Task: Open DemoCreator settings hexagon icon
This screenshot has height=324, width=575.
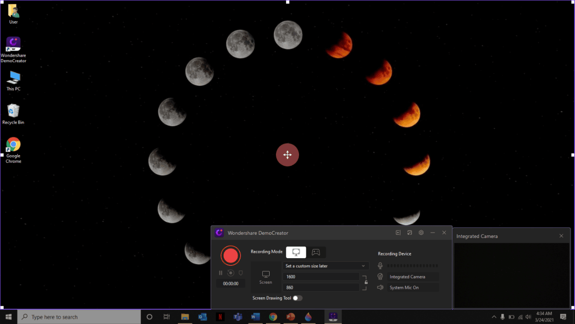Action: [421, 233]
